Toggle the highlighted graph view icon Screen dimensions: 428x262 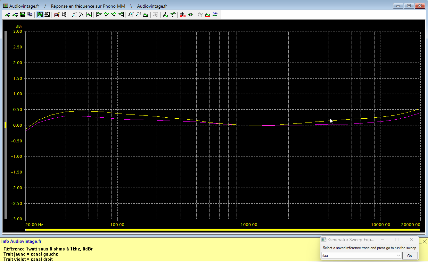[x=40, y=14]
